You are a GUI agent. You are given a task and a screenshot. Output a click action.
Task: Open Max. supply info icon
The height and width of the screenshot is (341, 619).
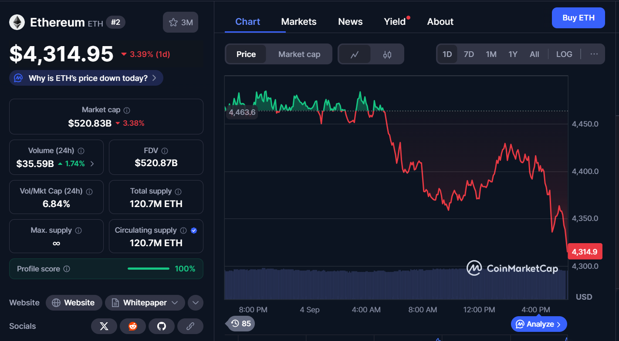coord(78,231)
